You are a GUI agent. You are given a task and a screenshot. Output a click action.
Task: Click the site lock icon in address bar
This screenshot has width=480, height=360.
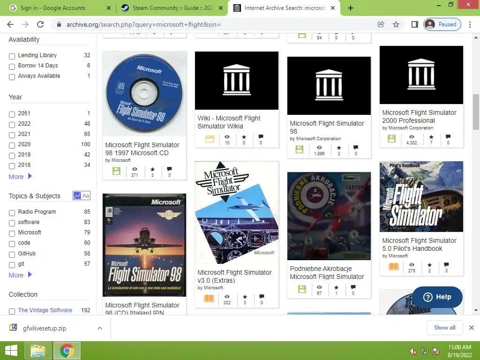(x=59, y=24)
